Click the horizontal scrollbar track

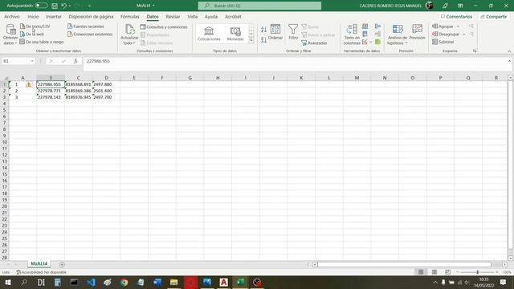(x=404, y=264)
